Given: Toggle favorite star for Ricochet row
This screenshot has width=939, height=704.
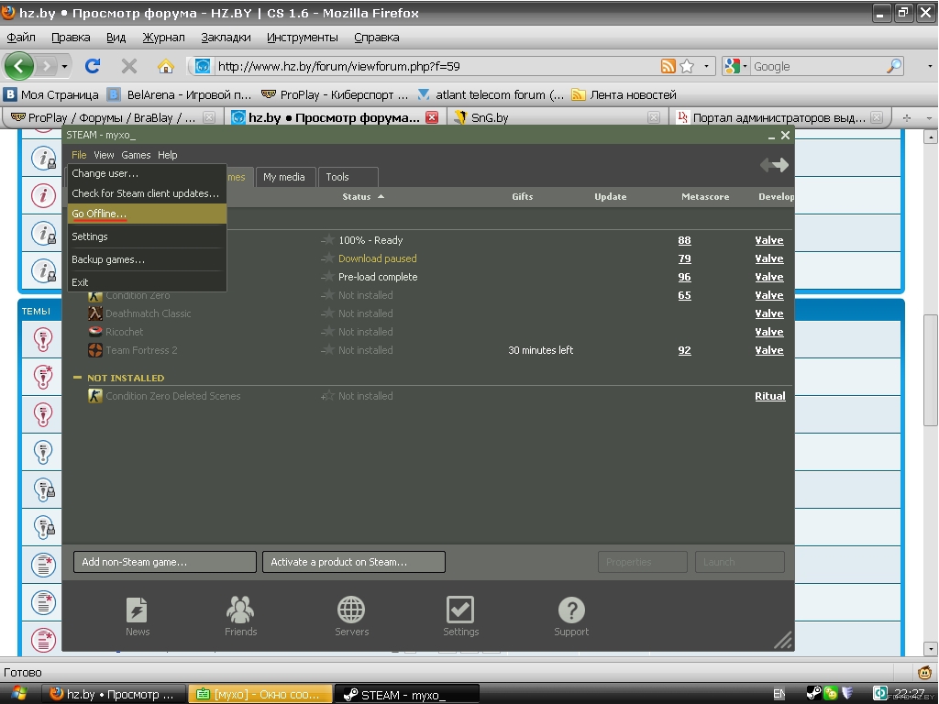Looking at the screenshot, I should coord(327,331).
